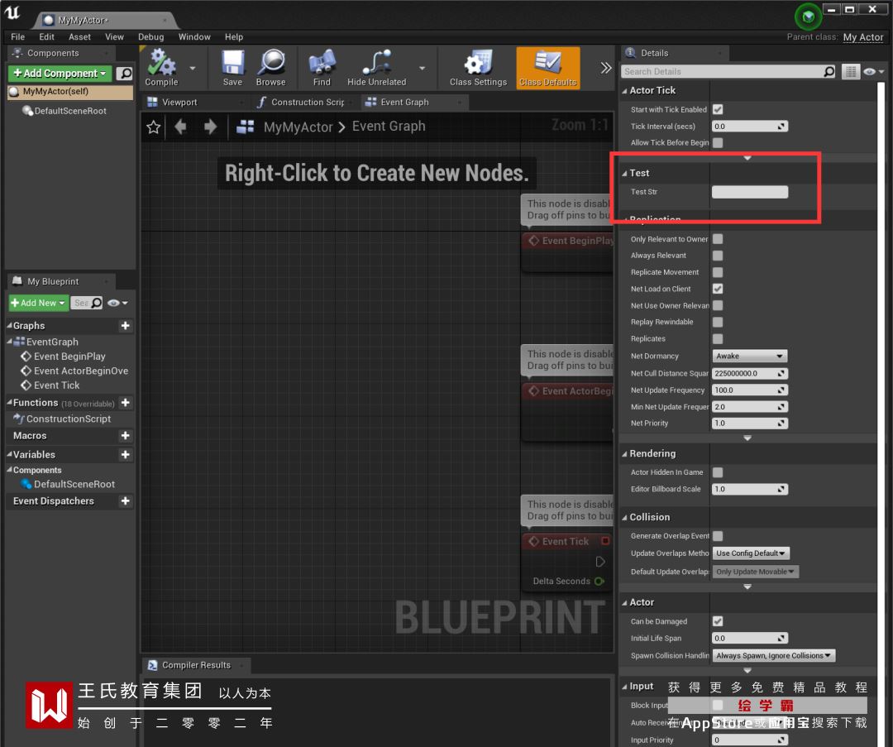The image size is (893, 747).
Task: Select Class Defaults toolbar button
Action: [x=548, y=68]
